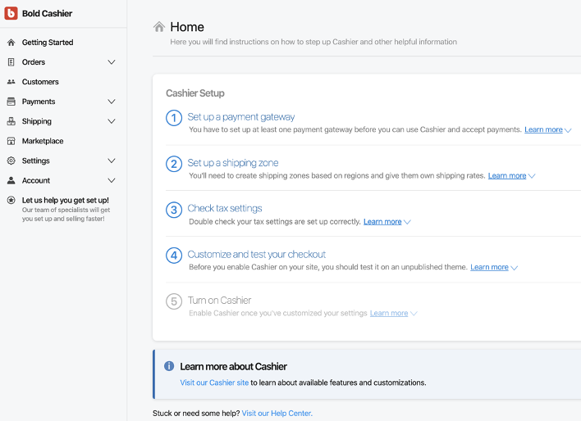Open 'Turn on Cashier' step
Screen dimensions: 581x421
pos(219,301)
